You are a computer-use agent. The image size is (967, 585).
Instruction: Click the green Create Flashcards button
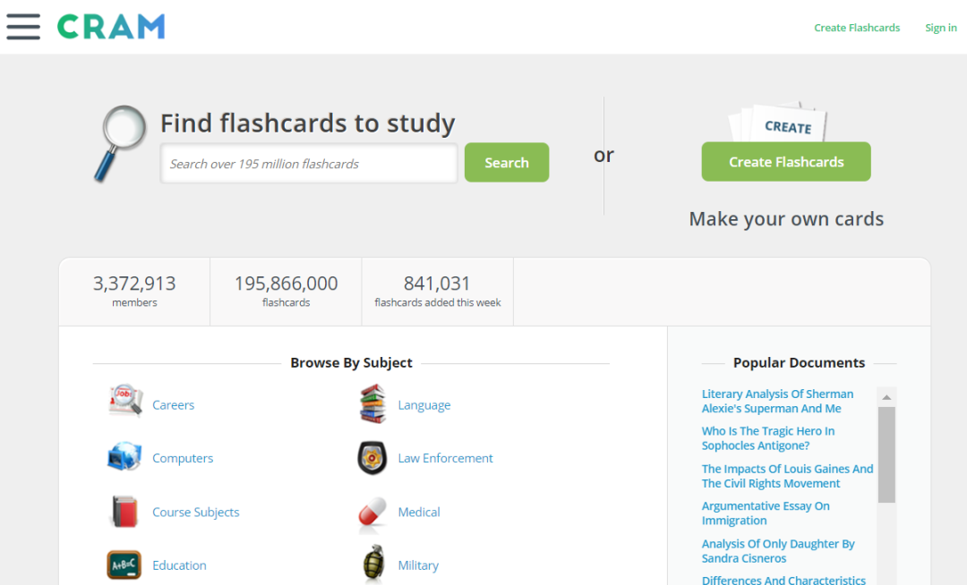tap(786, 162)
